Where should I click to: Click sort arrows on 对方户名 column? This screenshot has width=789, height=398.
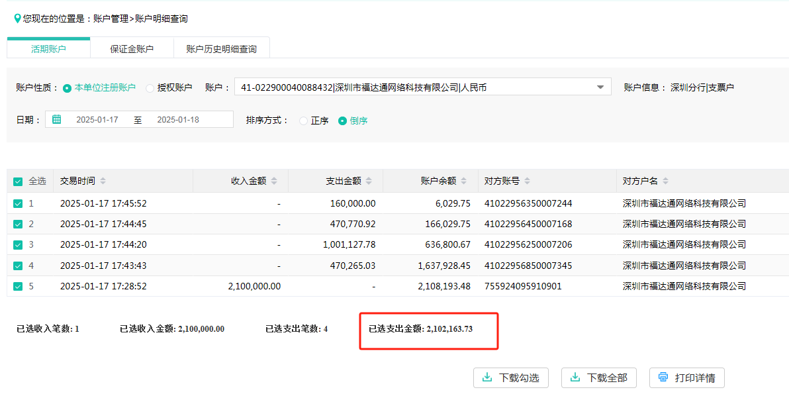point(666,181)
